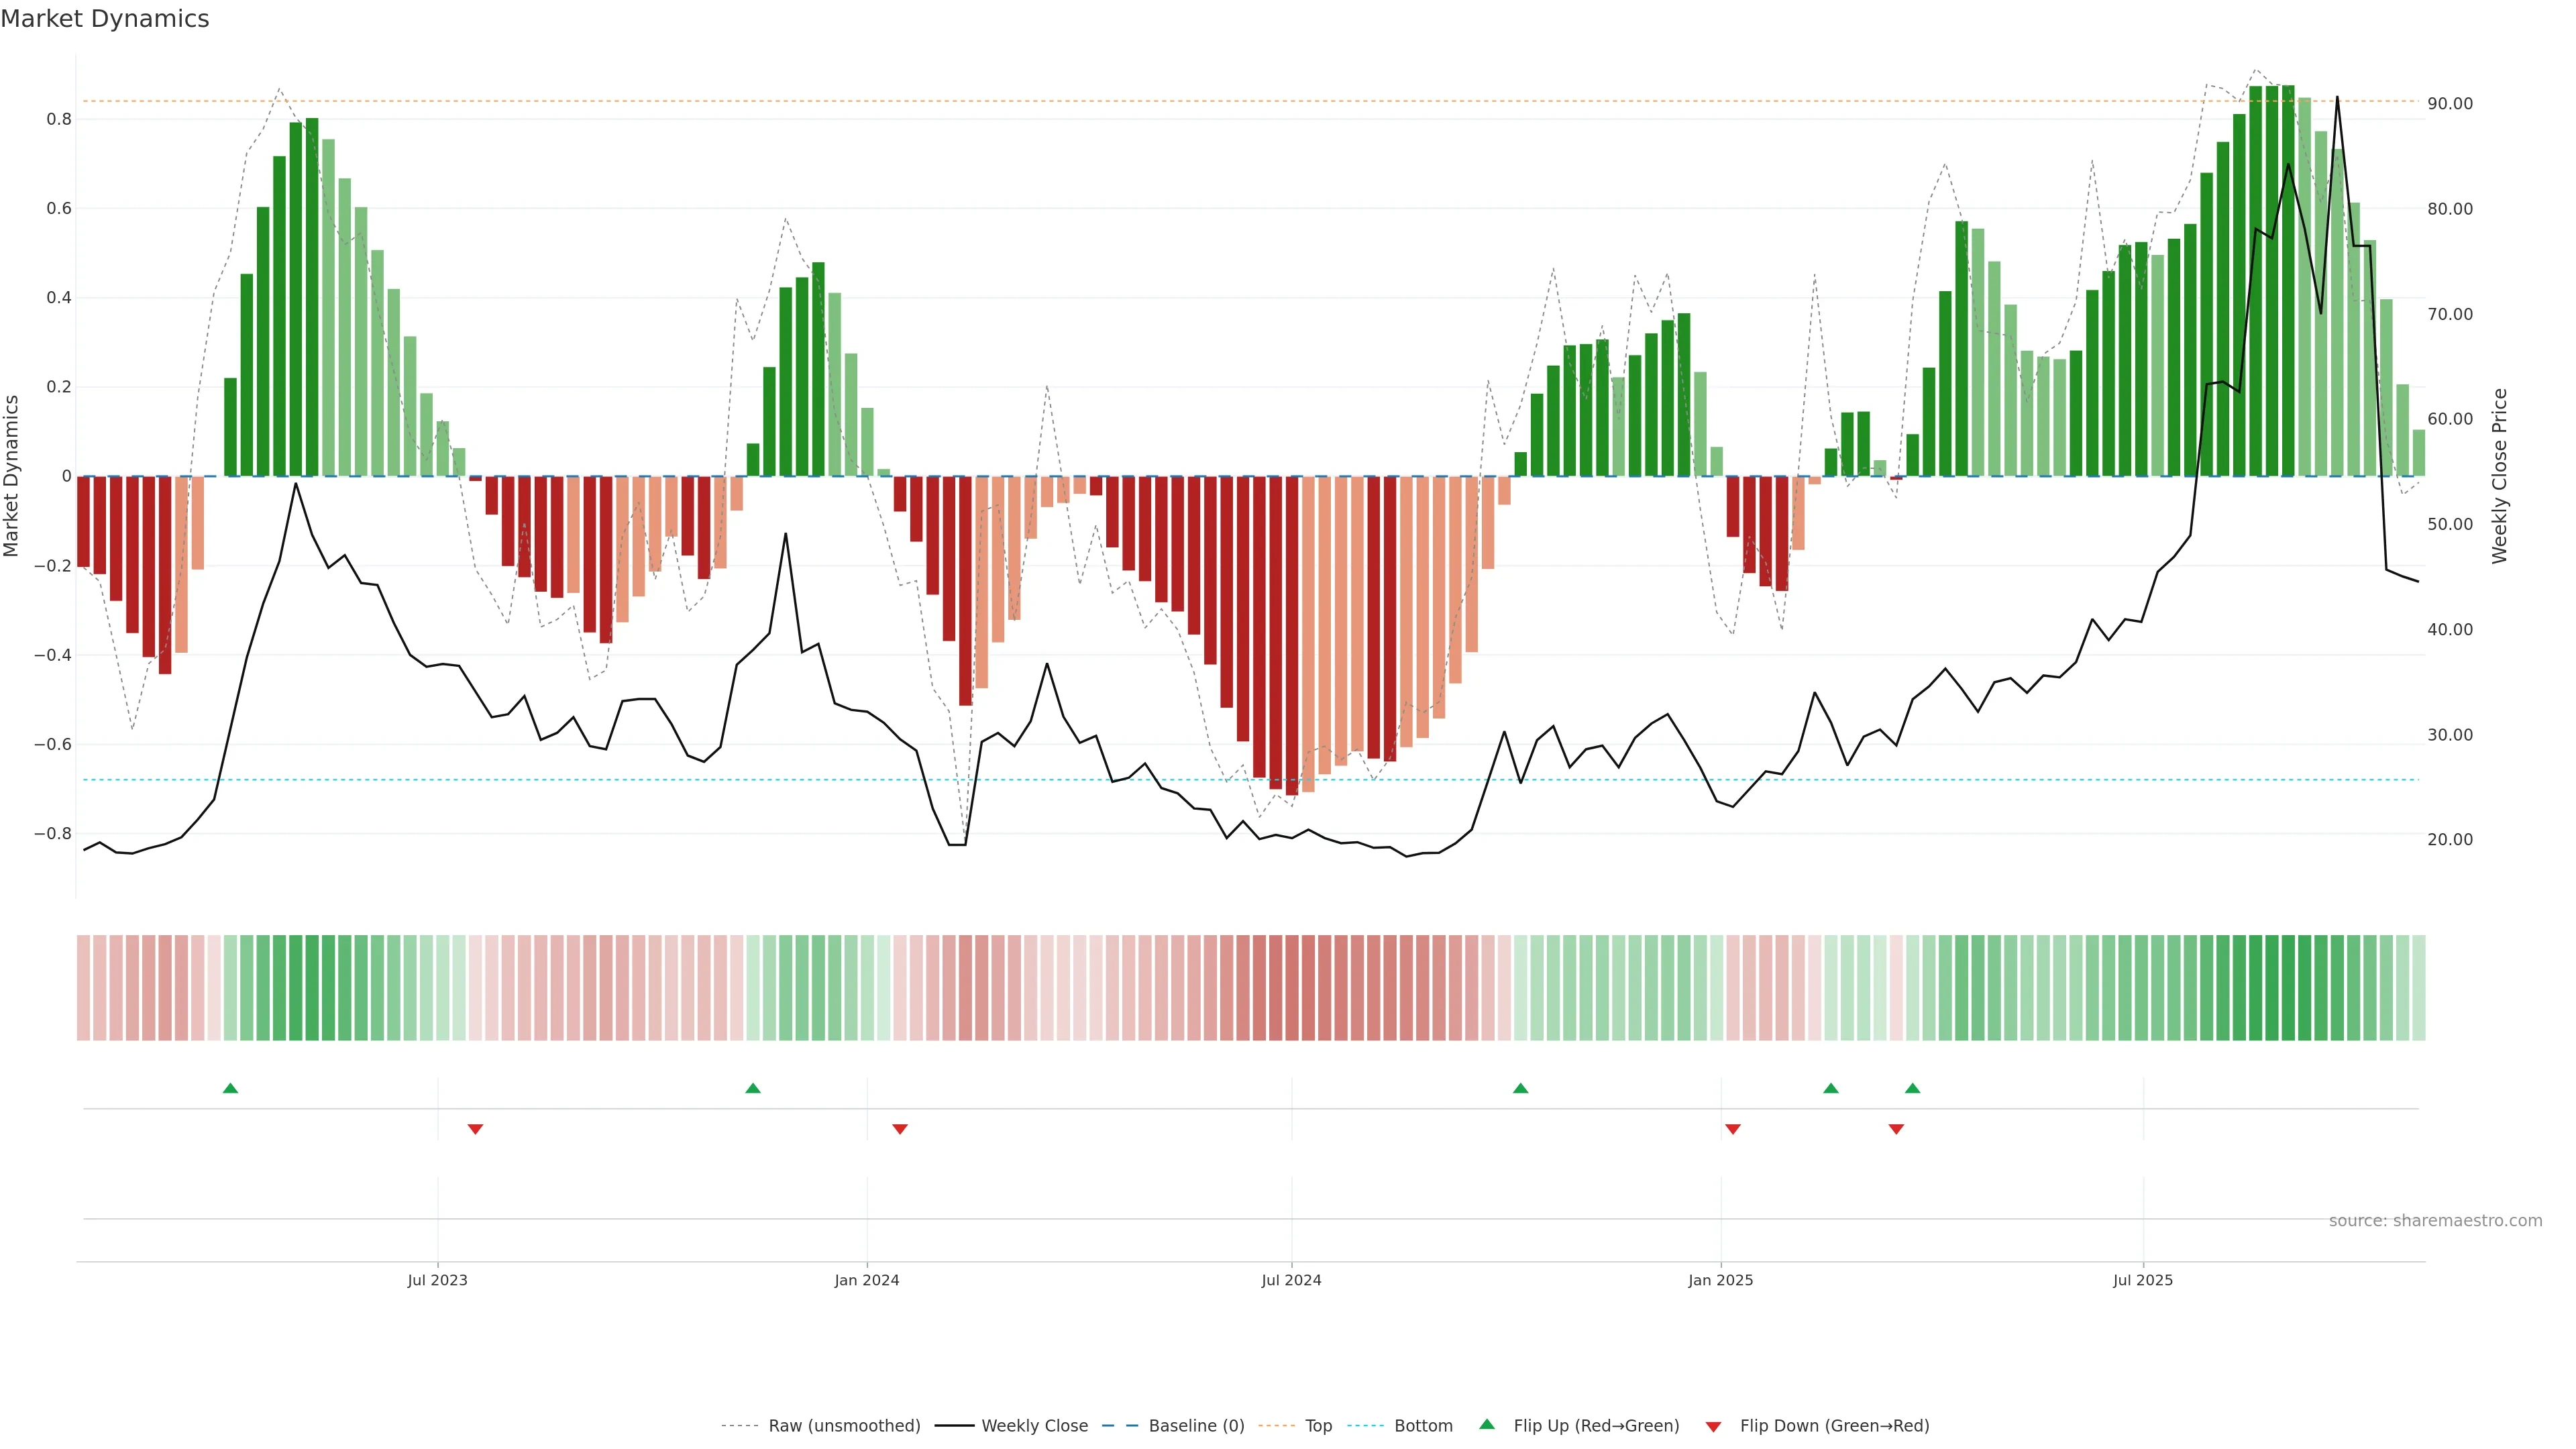Click the Jul 2024 x-axis label
Image resolution: width=2576 pixels, height=1449 pixels.
pyautogui.click(x=1291, y=1280)
